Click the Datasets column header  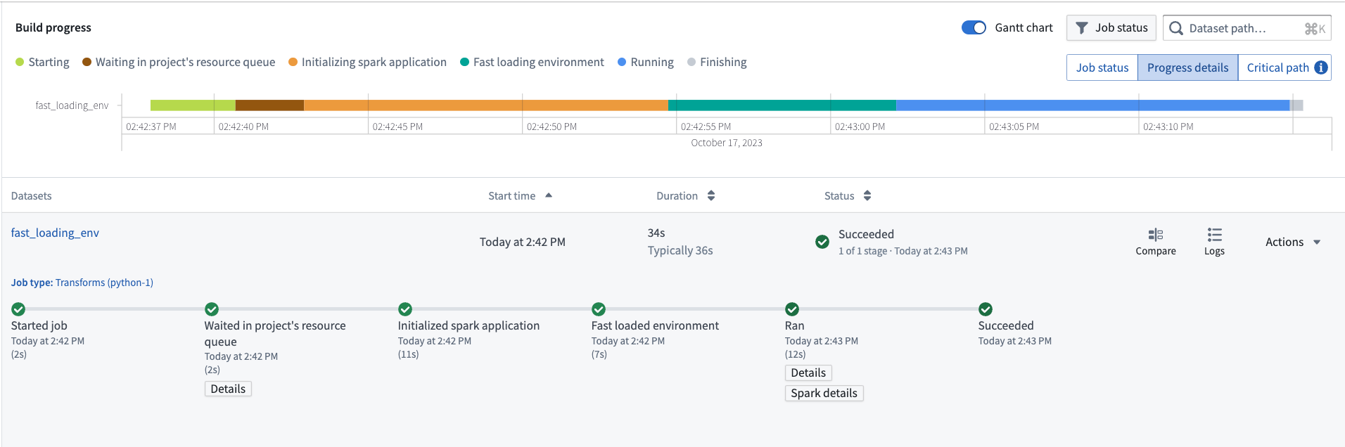point(32,195)
